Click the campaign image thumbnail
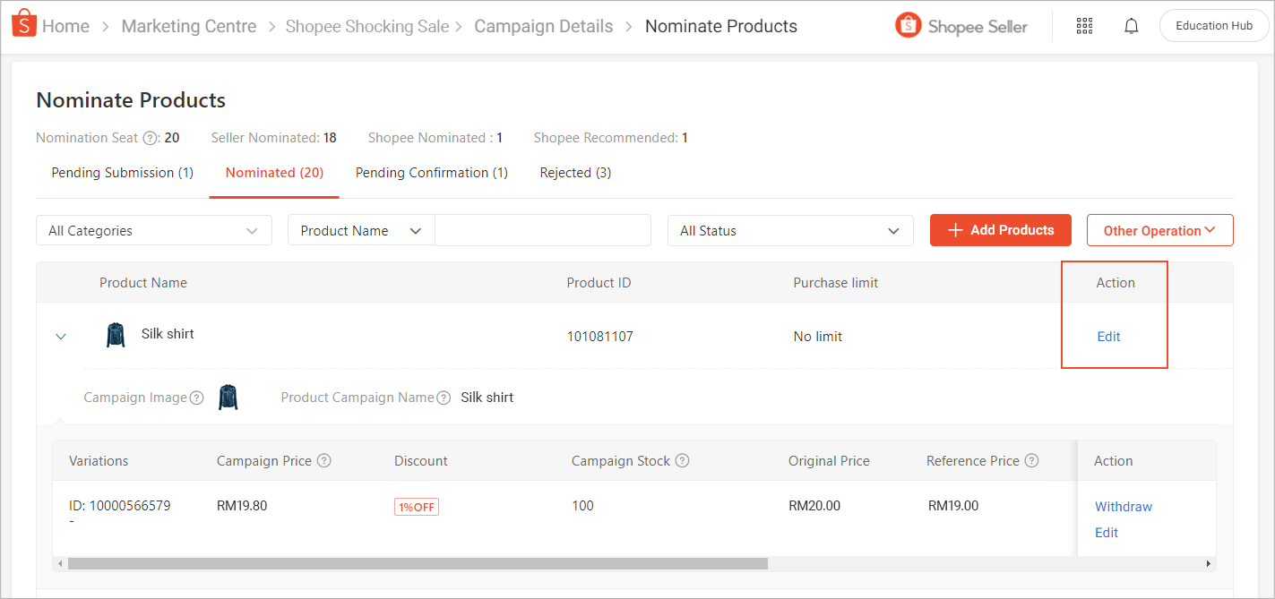Image resolution: width=1275 pixels, height=599 pixels. [228, 396]
